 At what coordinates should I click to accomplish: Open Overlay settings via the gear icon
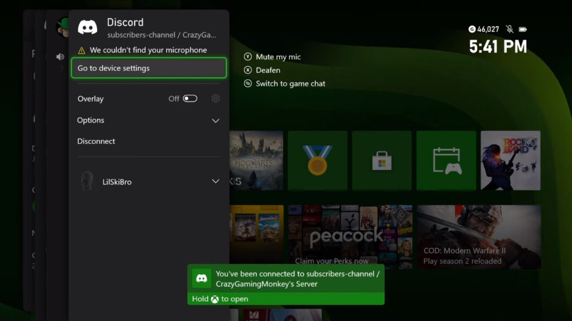tap(216, 99)
